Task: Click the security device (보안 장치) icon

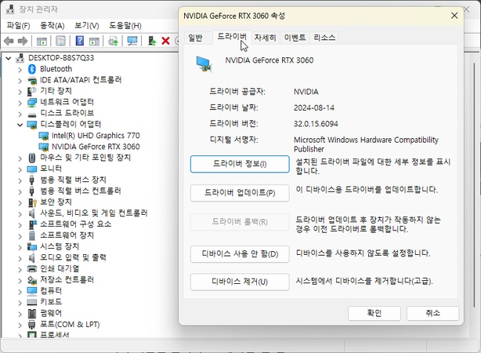Action: (32, 202)
